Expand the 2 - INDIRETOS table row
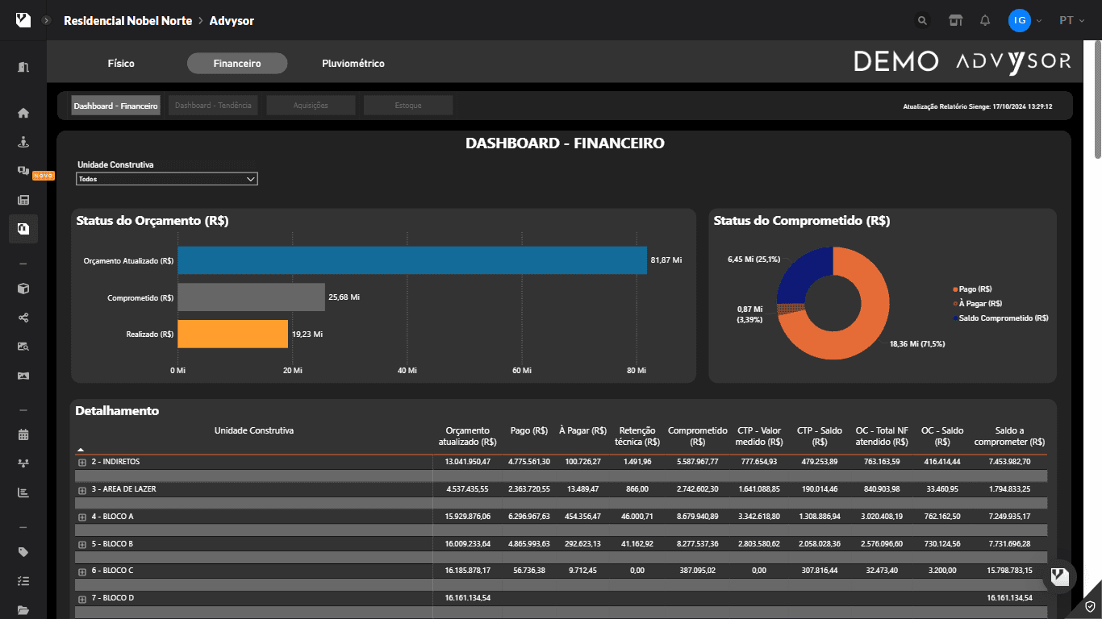 tap(81, 463)
